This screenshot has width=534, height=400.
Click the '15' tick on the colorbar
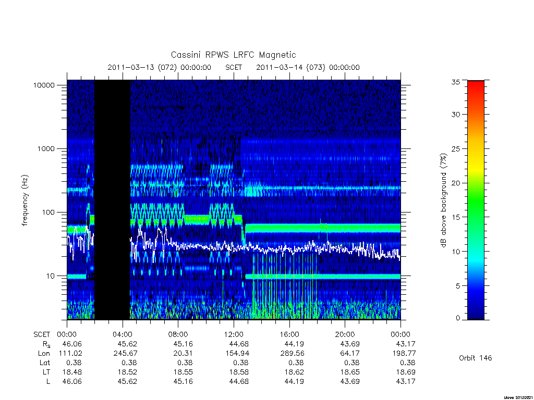(456, 217)
